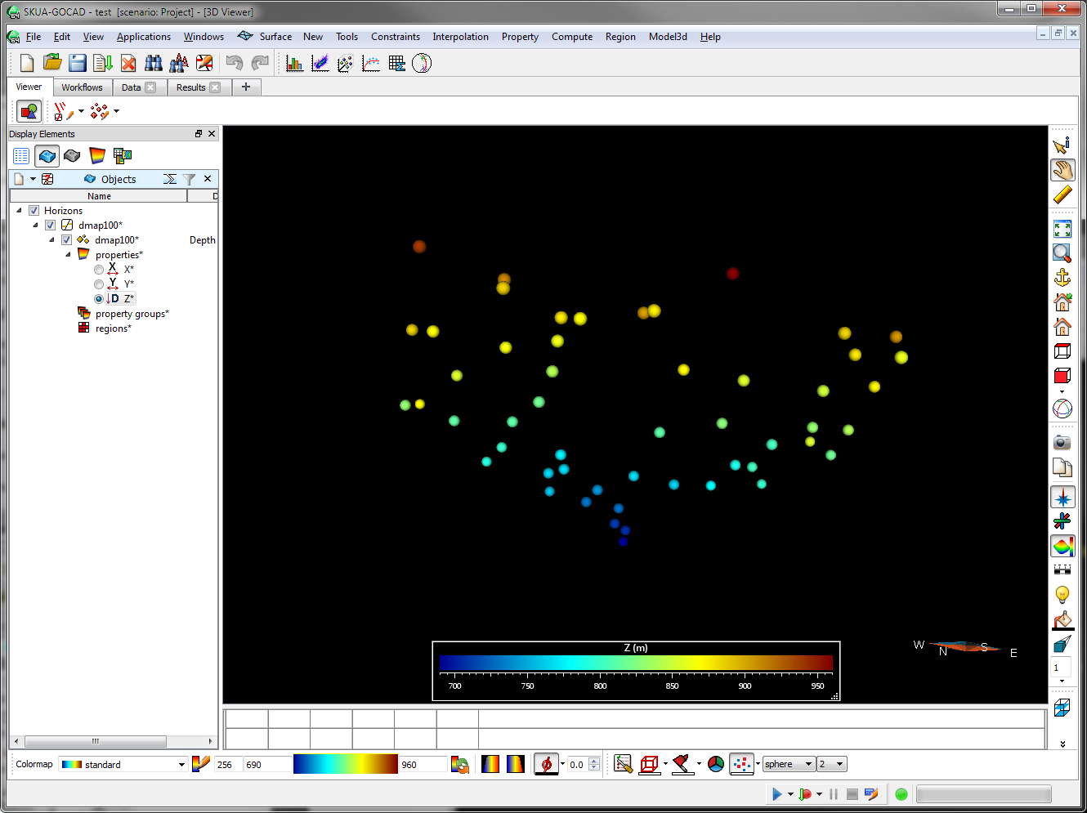
Task: Click the anchor icon in right toolbar
Action: [1062, 278]
